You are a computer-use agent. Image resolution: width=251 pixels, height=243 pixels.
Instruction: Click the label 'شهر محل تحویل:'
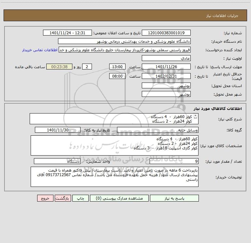228,95
